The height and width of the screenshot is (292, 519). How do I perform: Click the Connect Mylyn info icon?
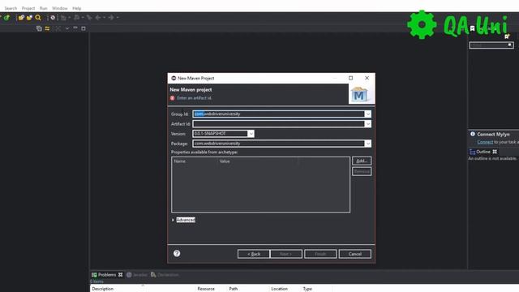(x=473, y=134)
